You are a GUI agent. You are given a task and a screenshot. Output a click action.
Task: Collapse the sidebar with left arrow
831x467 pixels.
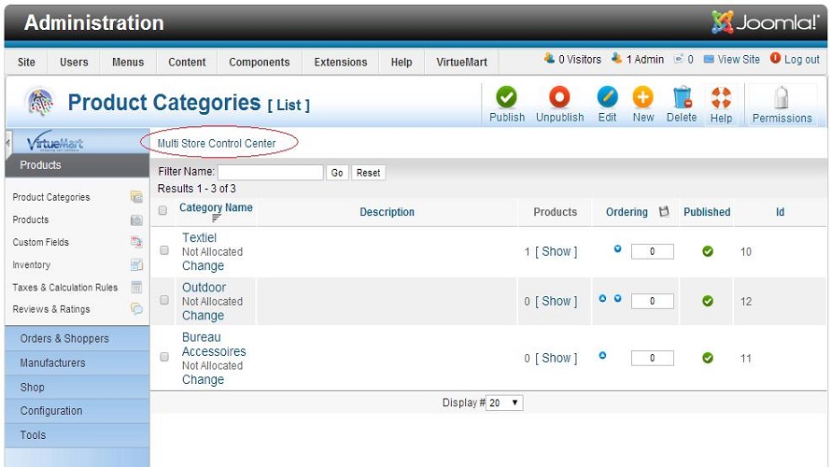click(8, 143)
